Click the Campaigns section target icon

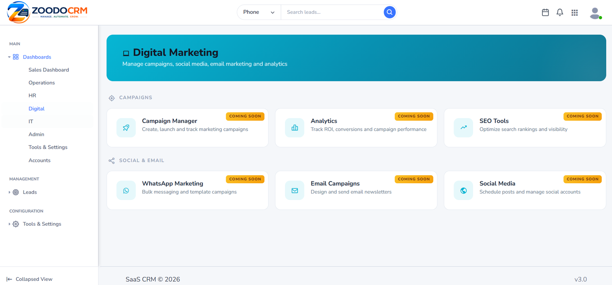click(112, 98)
